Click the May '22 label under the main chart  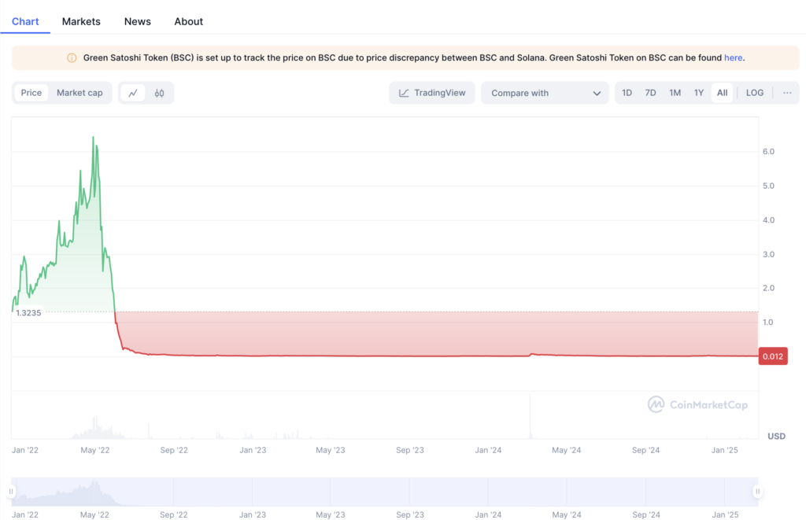coord(95,450)
